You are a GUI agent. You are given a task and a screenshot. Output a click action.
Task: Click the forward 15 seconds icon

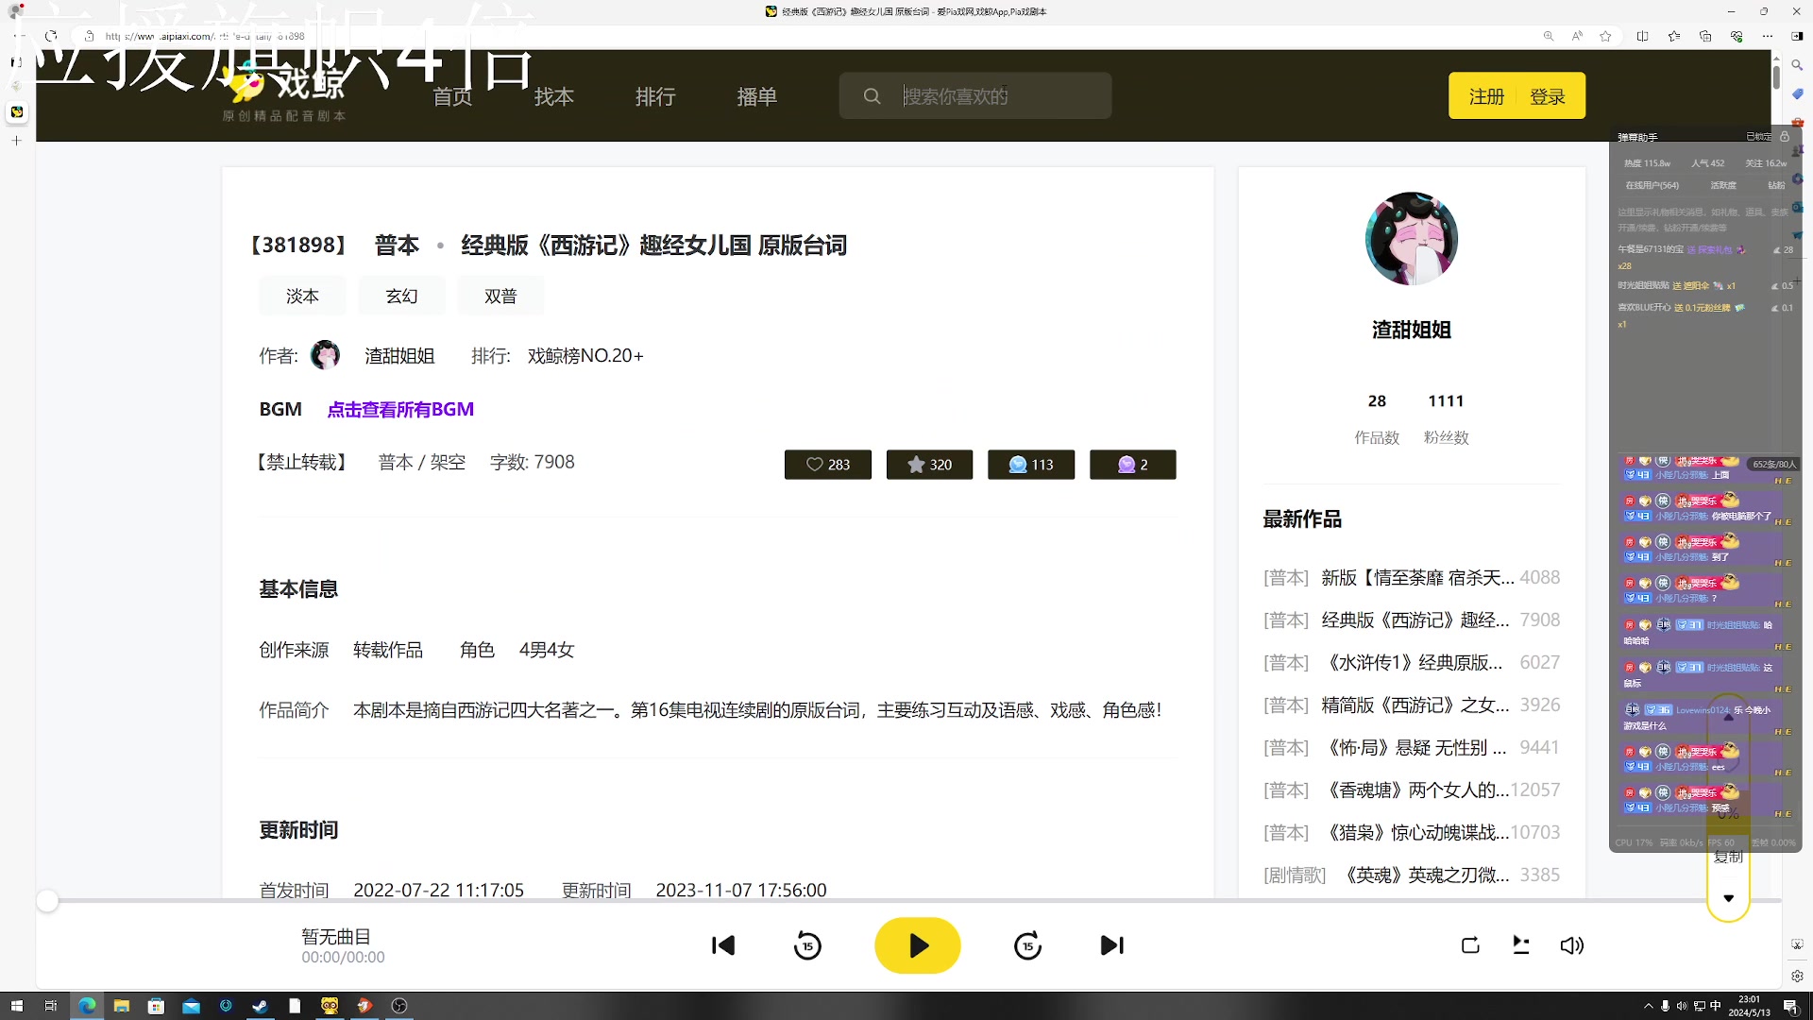(1027, 945)
